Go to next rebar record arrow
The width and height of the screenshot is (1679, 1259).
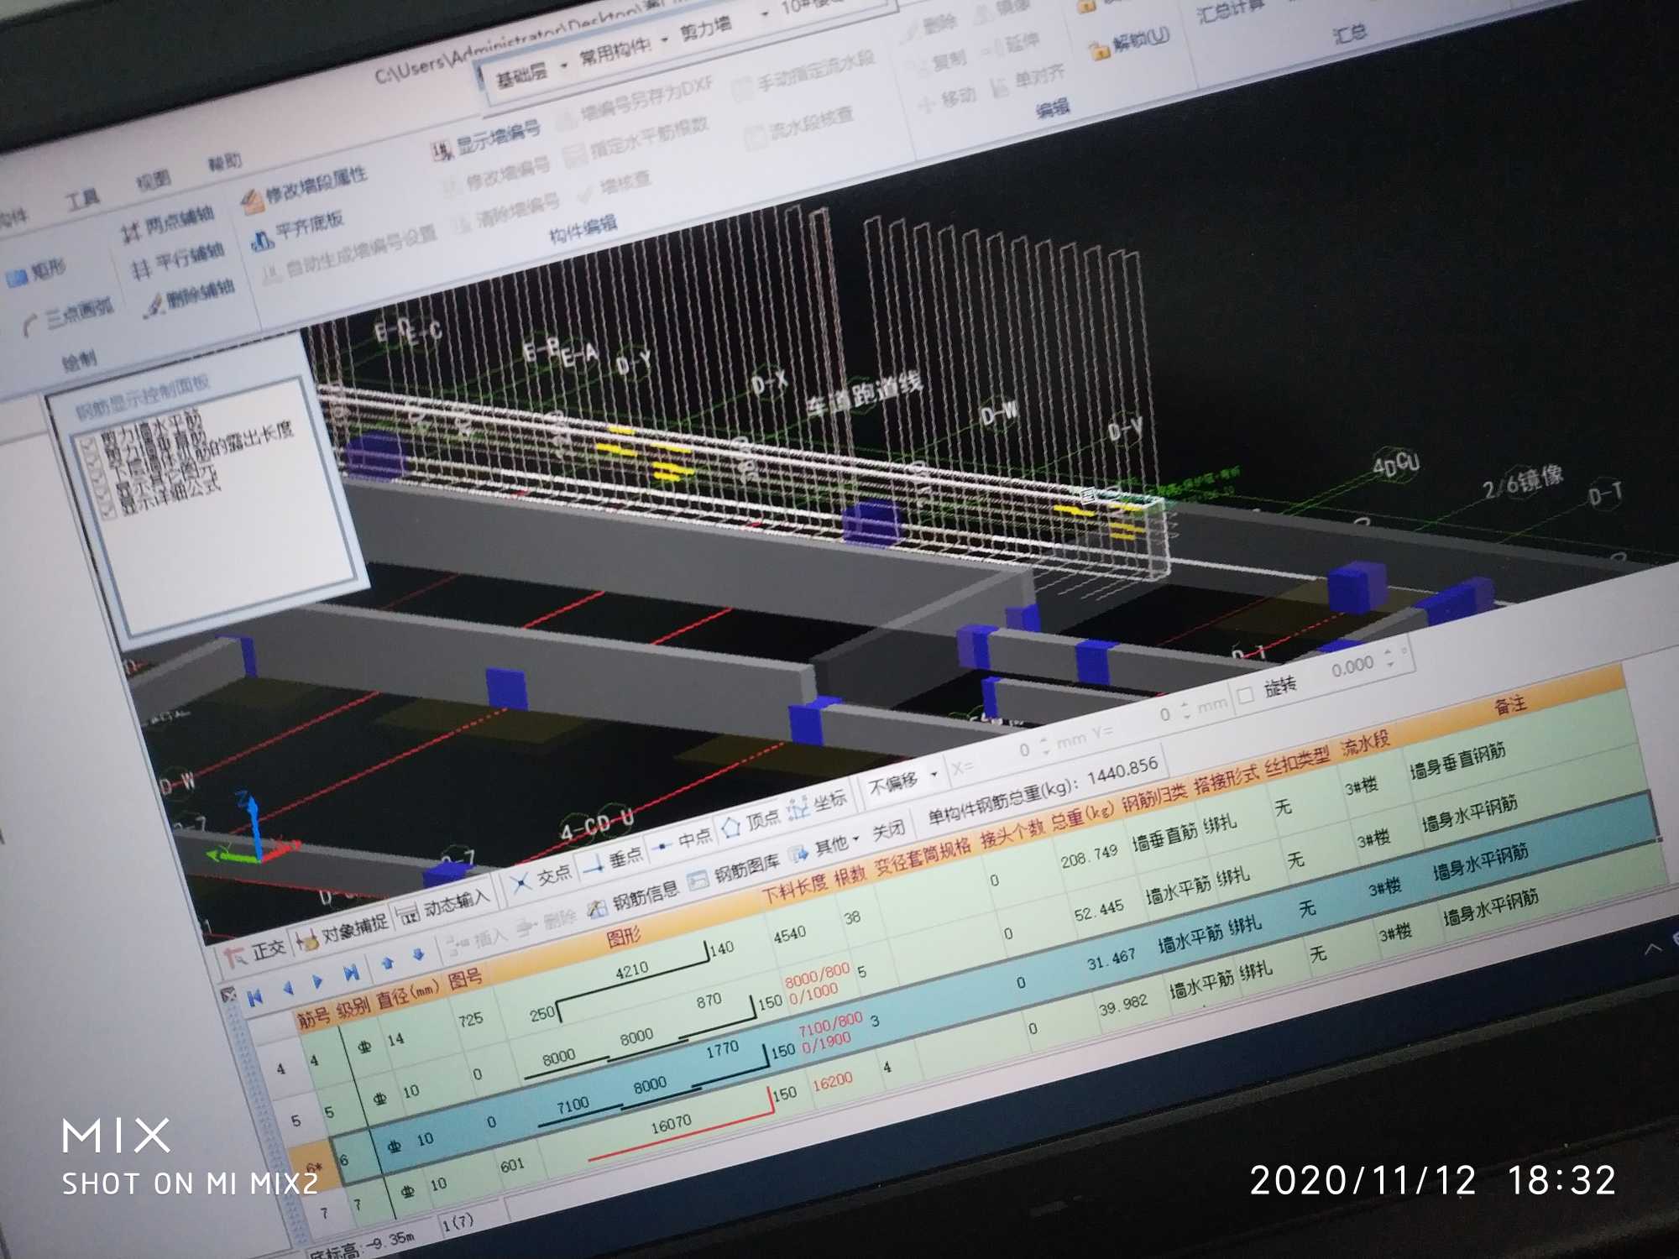(x=317, y=980)
